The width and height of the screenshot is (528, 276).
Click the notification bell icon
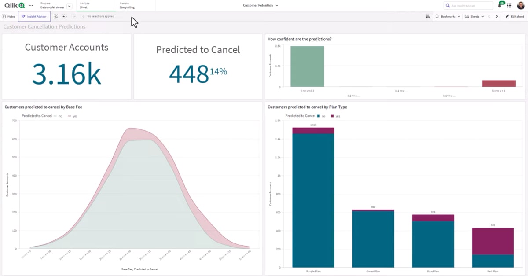(x=499, y=6)
